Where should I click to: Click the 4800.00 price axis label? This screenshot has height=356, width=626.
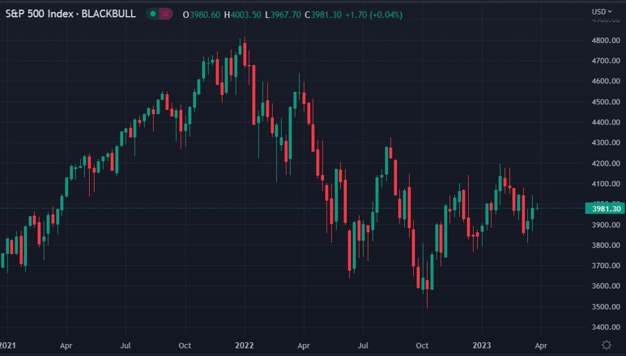(x=606, y=40)
